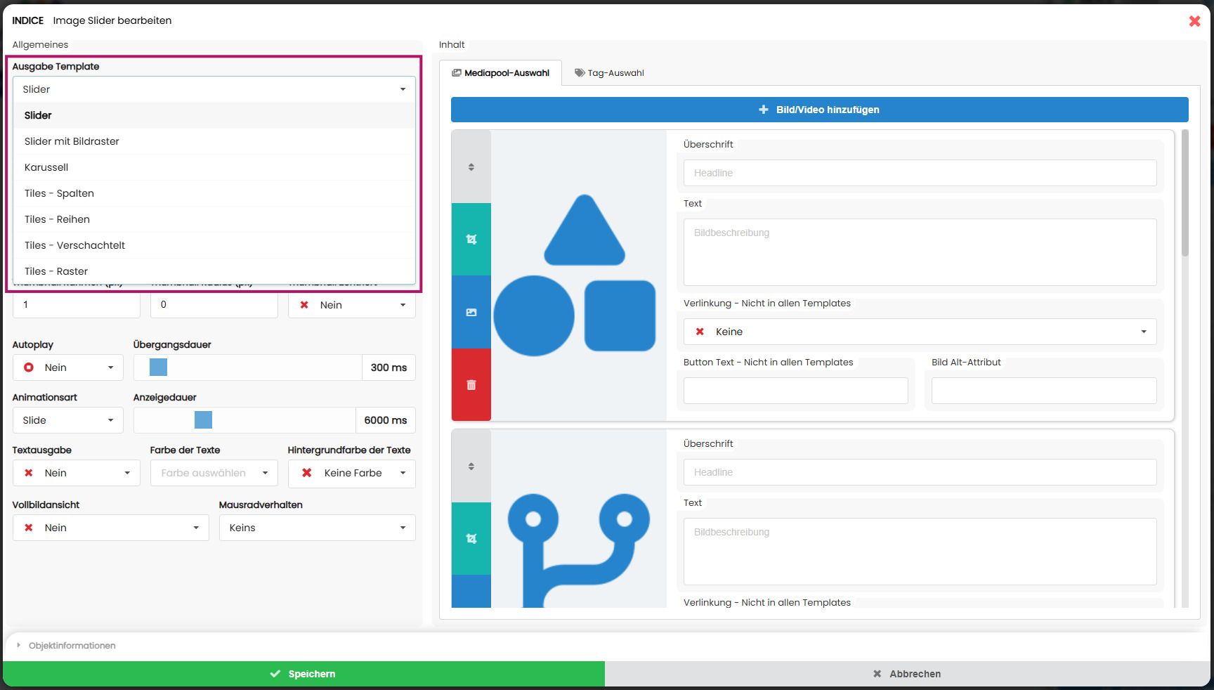
Task: Open Mausradverhalten Keins dropdown
Action: (x=317, y=528)
